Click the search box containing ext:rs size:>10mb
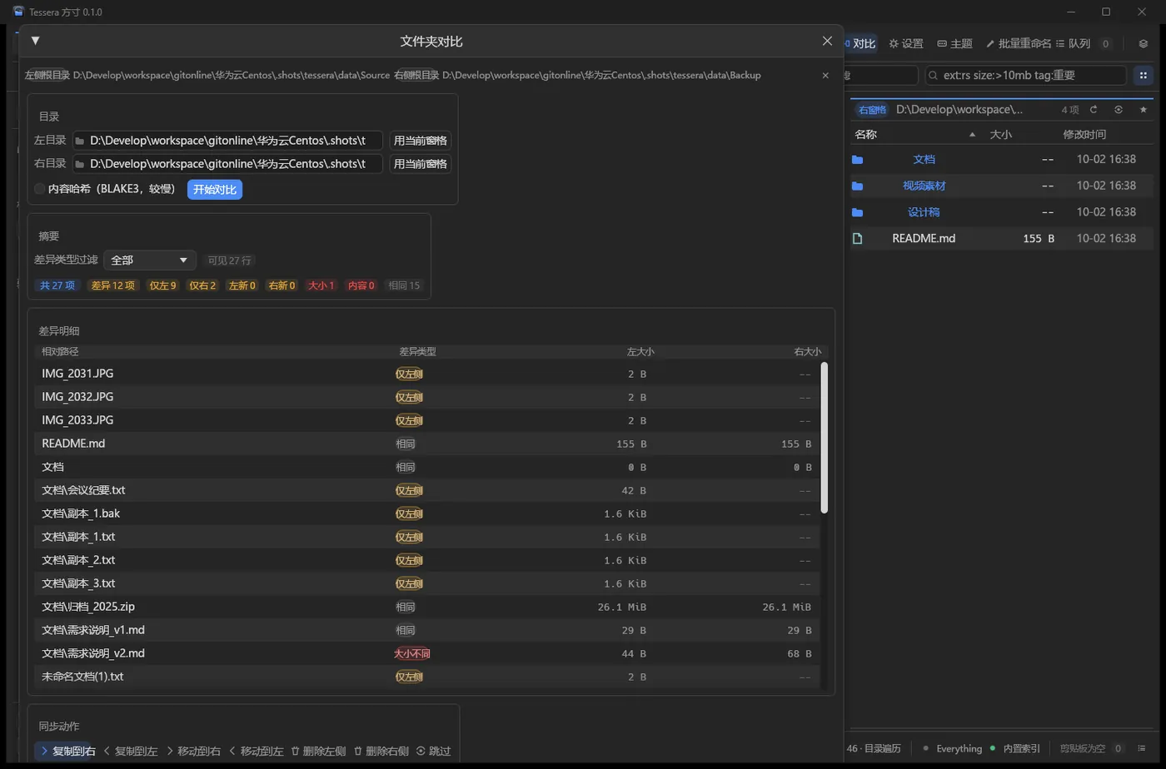Screen dimensions: 1166x769 pyautogui.click(x=1026, y=75)
